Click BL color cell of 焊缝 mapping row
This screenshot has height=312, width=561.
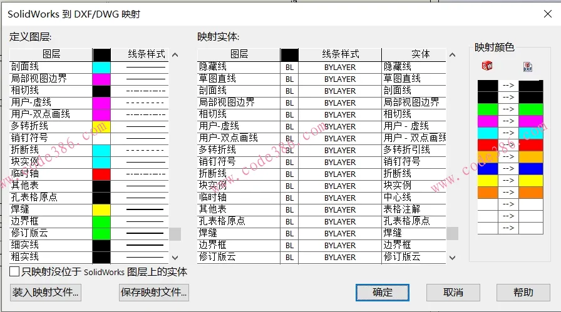(289, 233)
